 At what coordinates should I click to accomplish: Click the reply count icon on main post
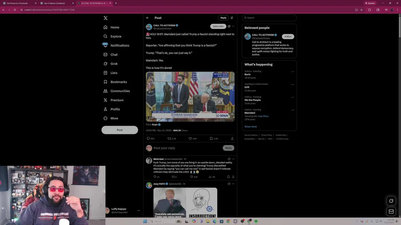[148, 138]
